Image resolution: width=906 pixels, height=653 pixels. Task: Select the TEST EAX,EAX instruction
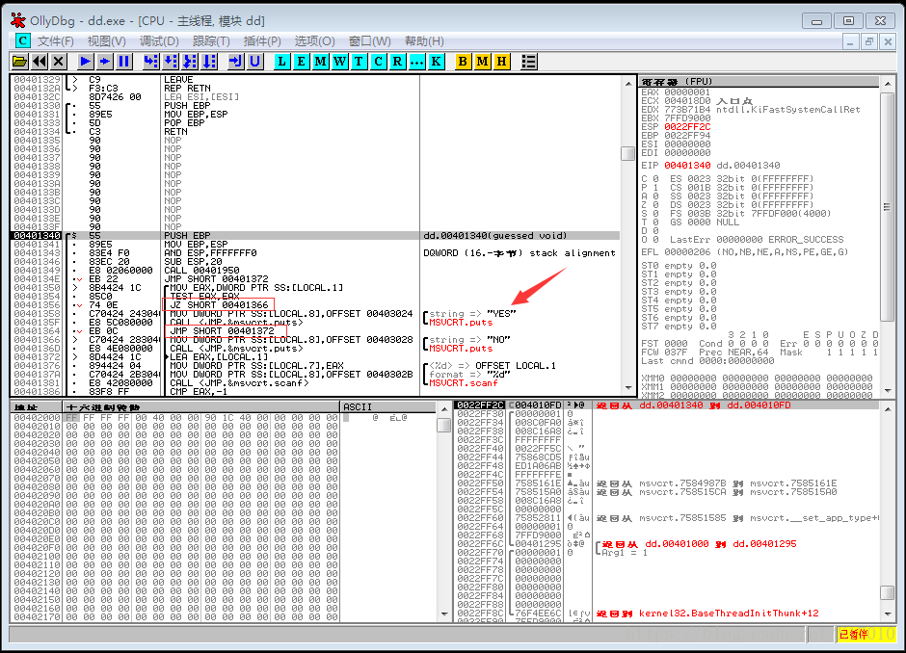click(x=204, y=297)
